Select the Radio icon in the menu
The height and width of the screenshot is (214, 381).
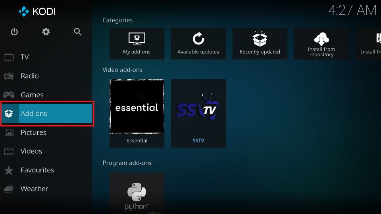pyautogui.click(x=9, y=76)
